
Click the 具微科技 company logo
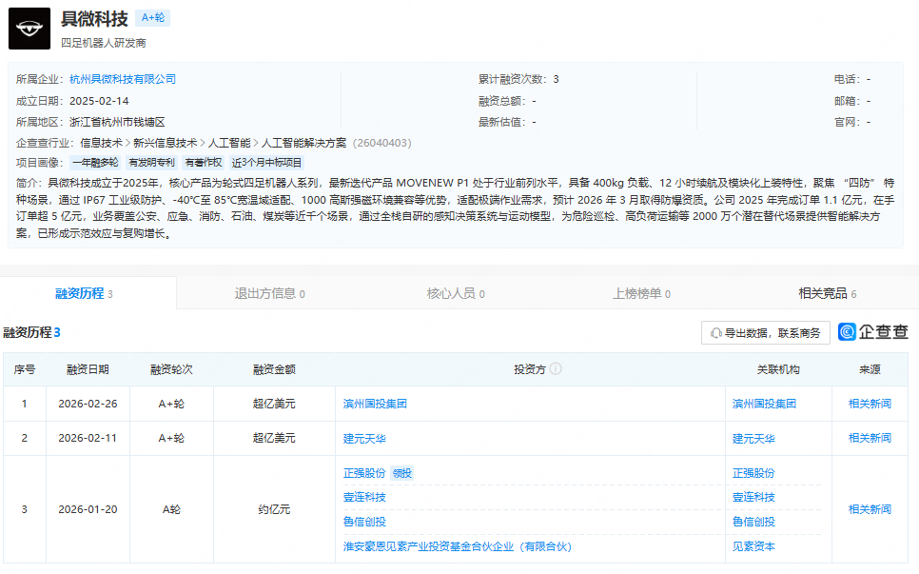29,29
